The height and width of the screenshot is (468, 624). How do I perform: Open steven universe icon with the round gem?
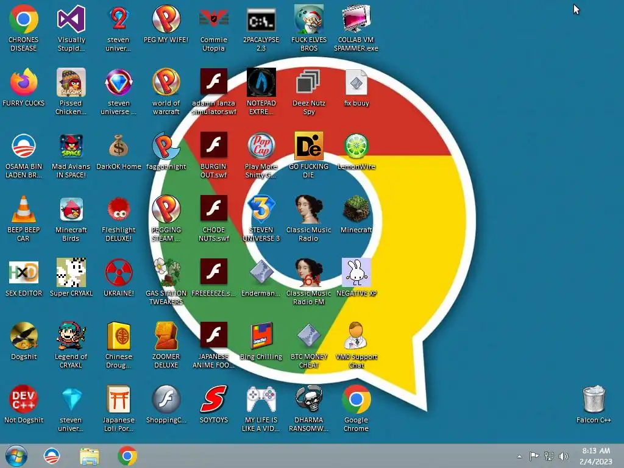pyautogui.click(x=119, y=82)
